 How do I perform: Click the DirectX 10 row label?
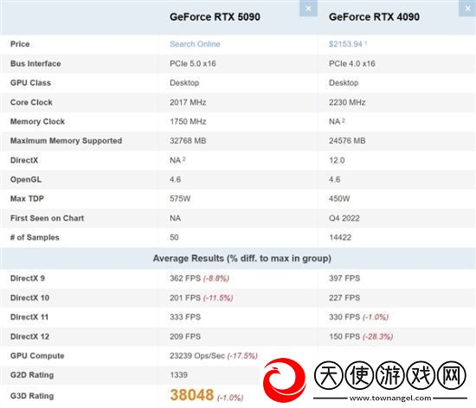click(x=29, y=297)
